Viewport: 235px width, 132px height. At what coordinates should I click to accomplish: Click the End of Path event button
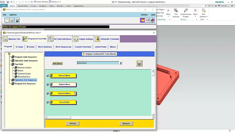pyautogui.click(x=63, y=102)
